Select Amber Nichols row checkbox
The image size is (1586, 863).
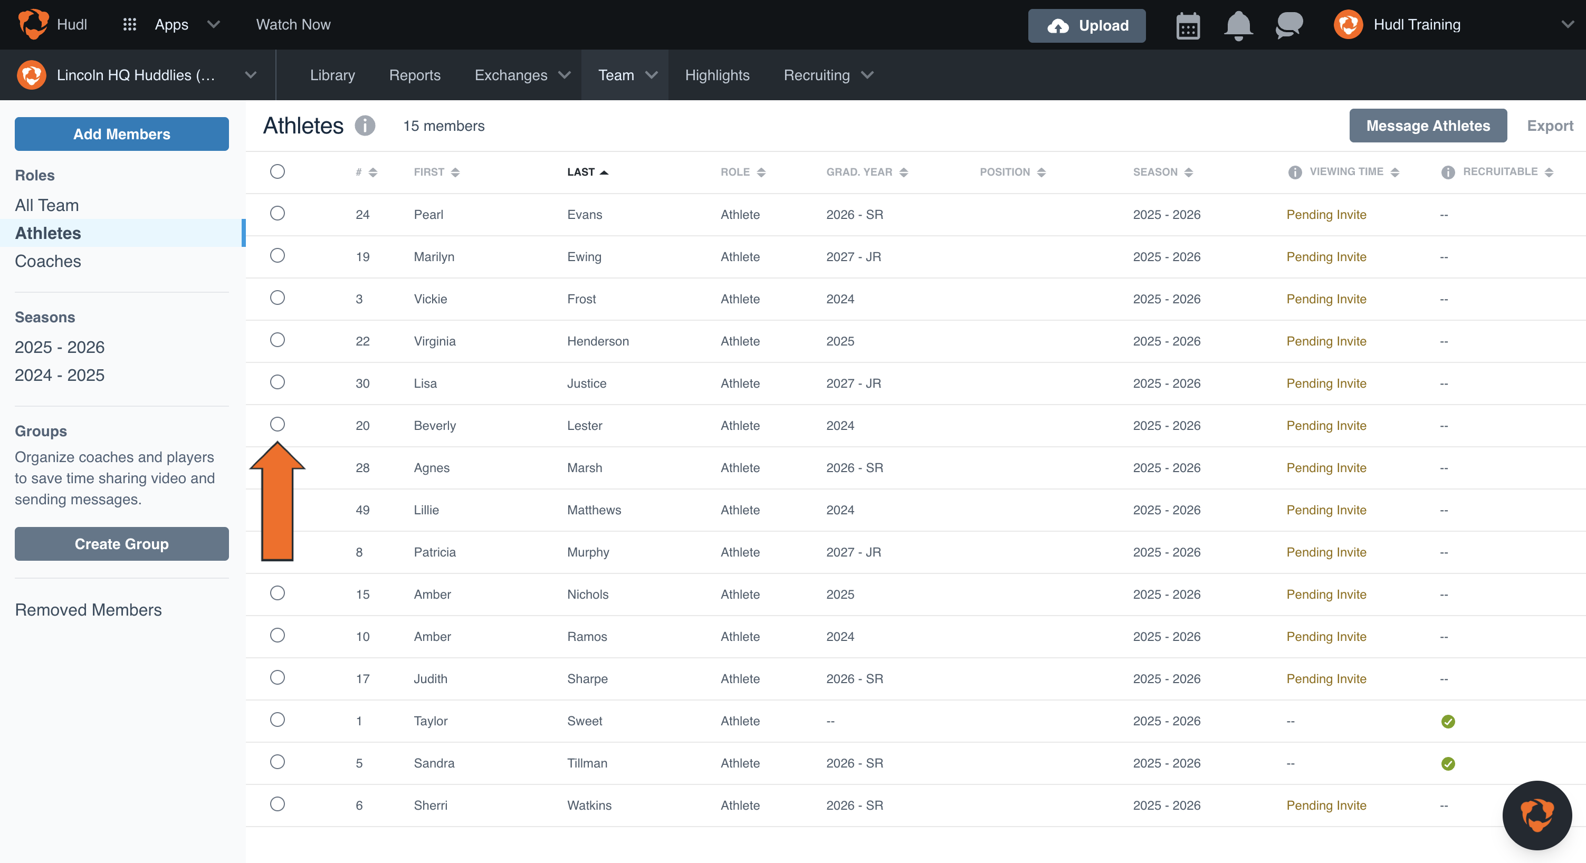coord(278,593)
